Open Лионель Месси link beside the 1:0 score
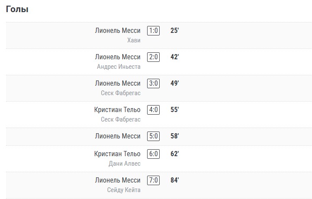Screen dimensions: 312x199 tap(118, 31)
